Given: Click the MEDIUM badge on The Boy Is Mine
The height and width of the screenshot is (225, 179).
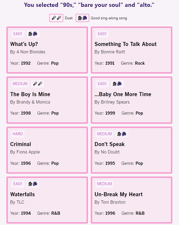Looking at the screenshot, I should tap(20, 84).
